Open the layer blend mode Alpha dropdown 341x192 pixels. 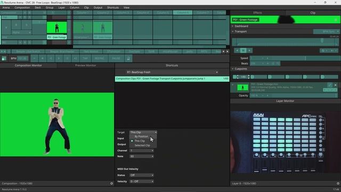(21, 33)
